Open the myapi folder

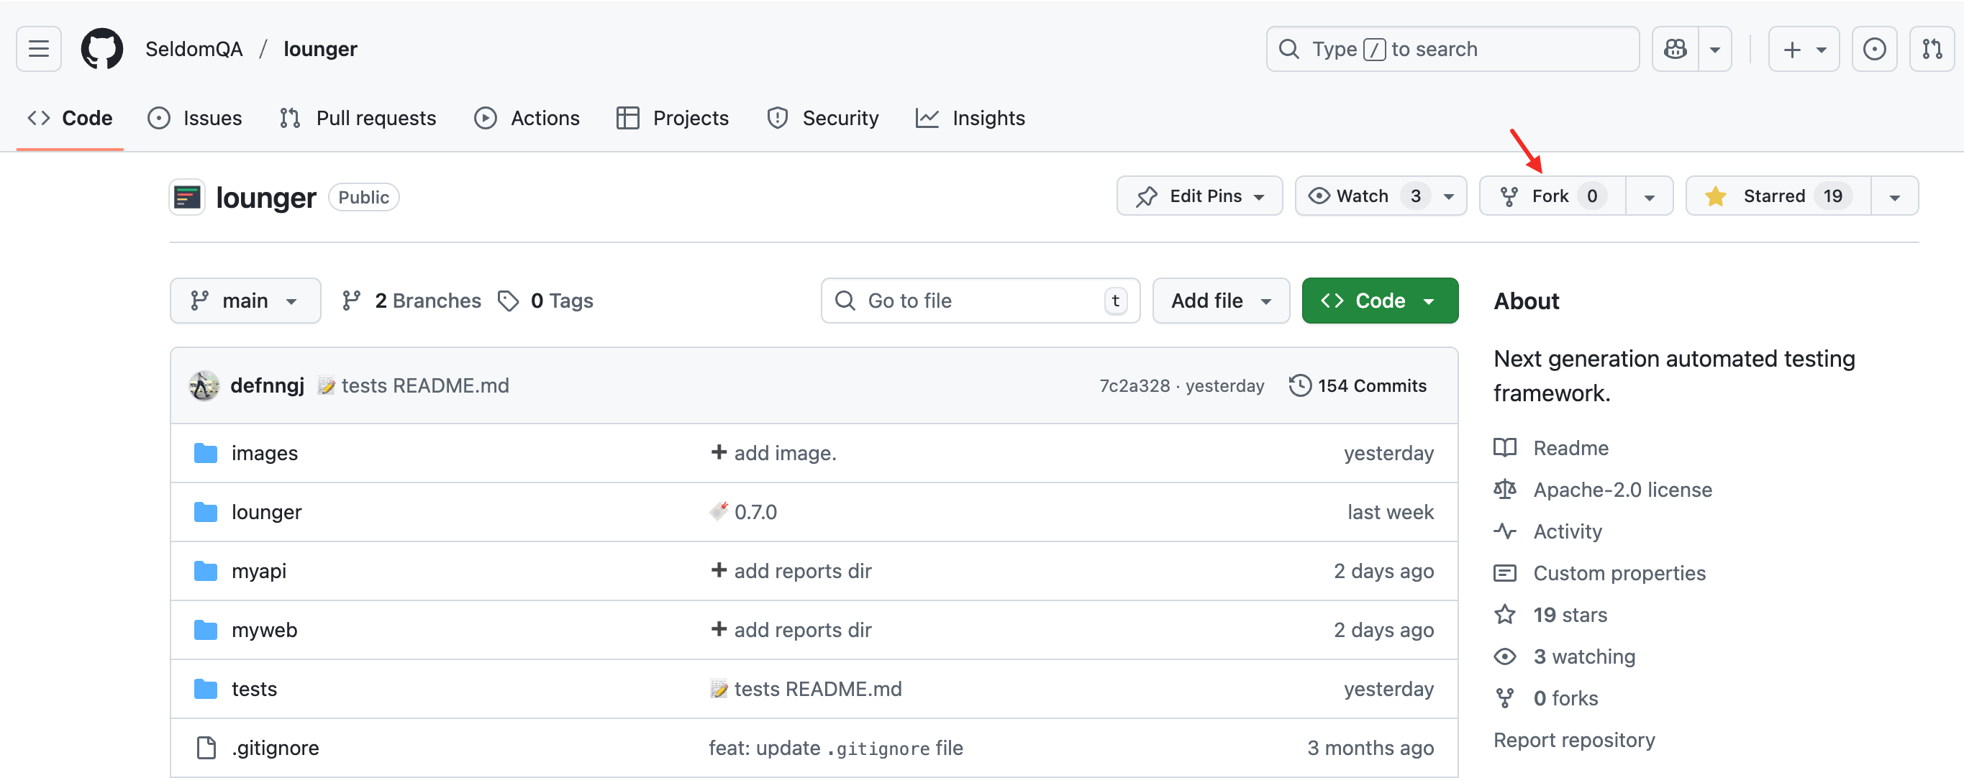[258, 571]
